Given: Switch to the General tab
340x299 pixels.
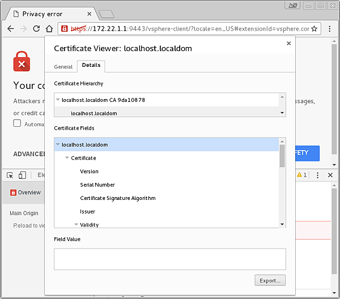Looking at the screenshot, I should (x=63, y=67).
